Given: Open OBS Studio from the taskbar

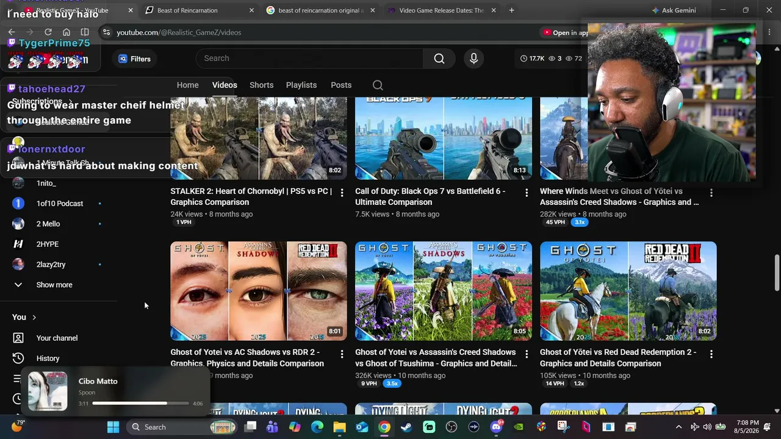Looking at the screenshot, I should (x=452, y=427).
